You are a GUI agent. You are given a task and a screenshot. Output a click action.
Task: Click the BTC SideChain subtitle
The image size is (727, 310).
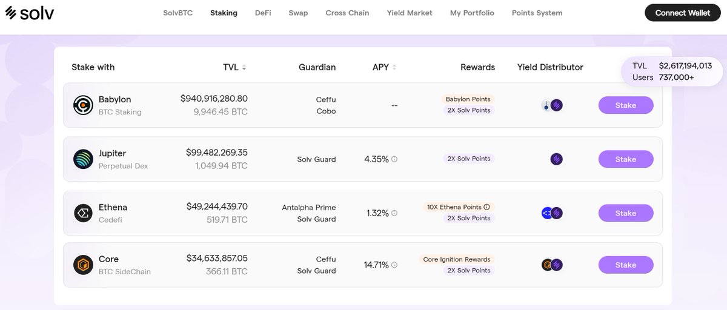point(124,272)
